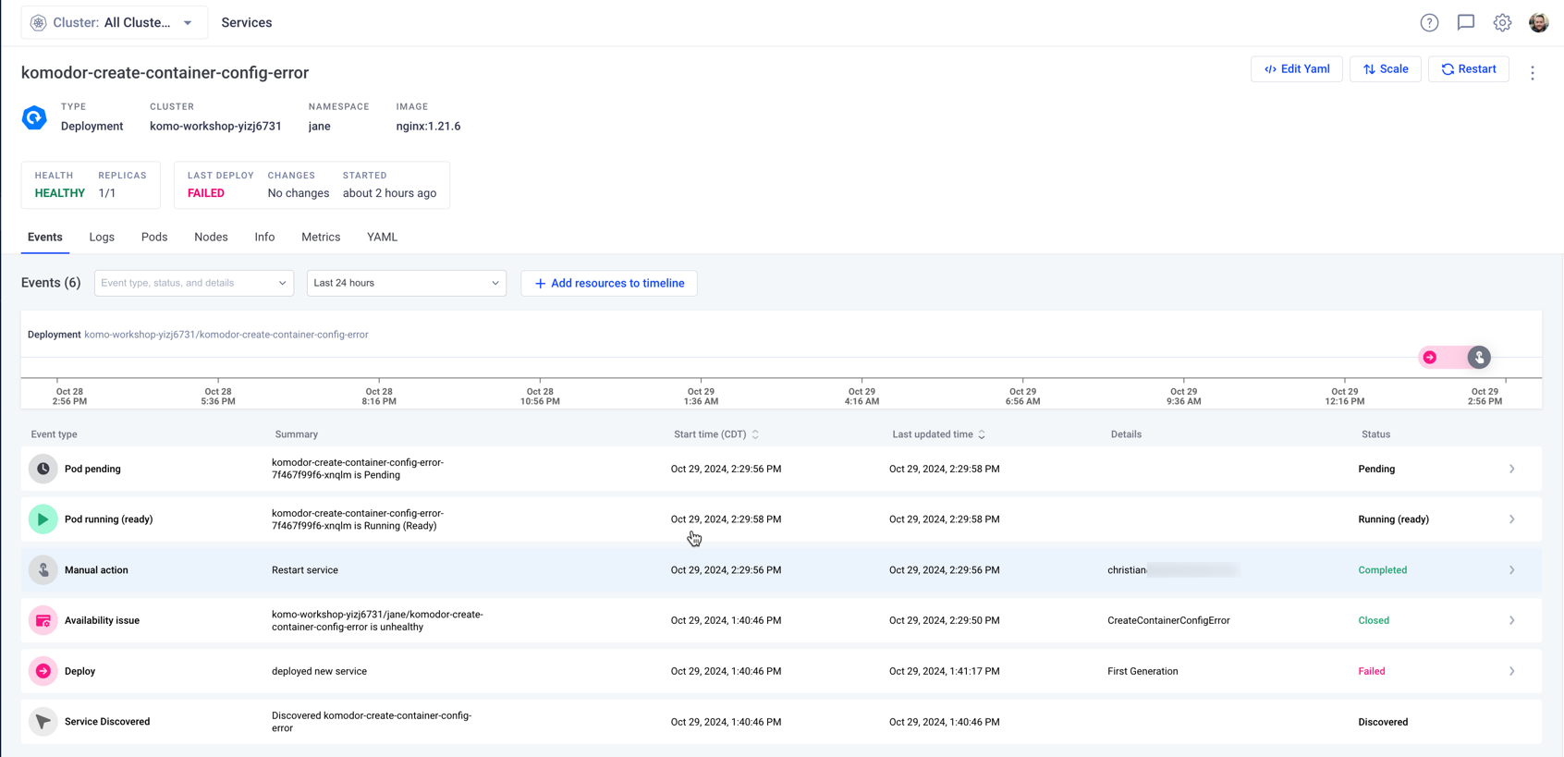Click the about 2 hours ago started value
Image resolution: width=1564 pixels, height=757 pixels.
(389, 193)
